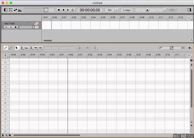Adjust the note editor blob size slider

(171, 48)
